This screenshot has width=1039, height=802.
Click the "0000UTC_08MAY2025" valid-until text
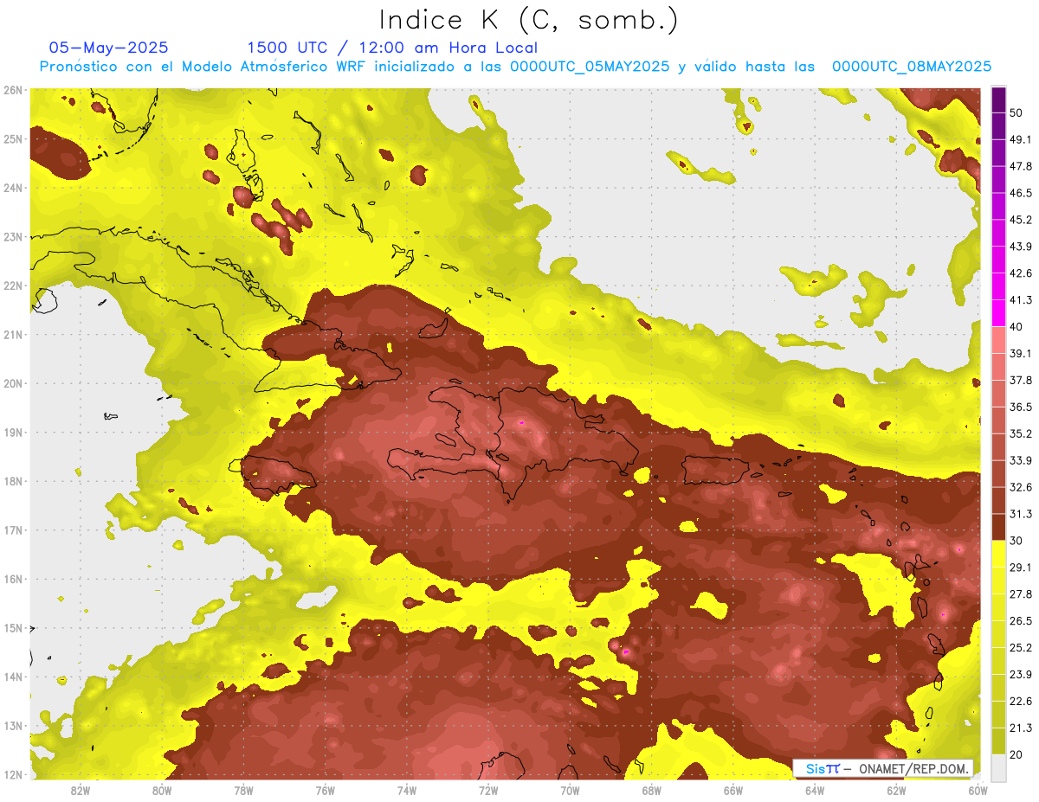912,67
